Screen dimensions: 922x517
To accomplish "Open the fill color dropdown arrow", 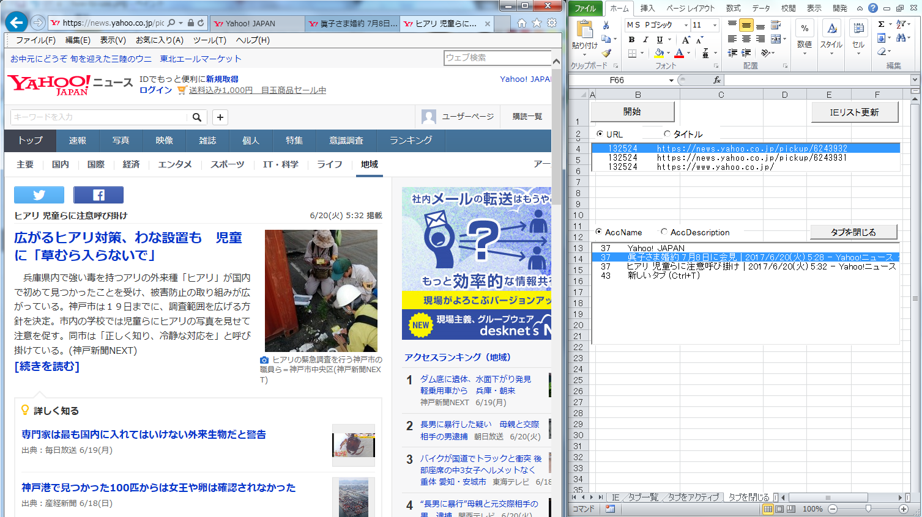I will click(668, 53).
